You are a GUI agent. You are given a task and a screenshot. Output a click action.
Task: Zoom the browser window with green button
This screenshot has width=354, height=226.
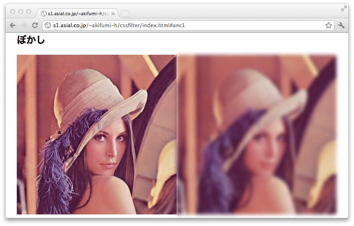pos(29,12)
